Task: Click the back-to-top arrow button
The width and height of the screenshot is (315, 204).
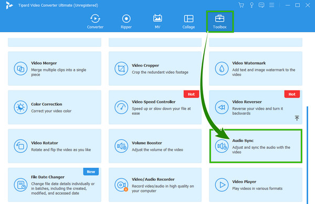Action: [297, 118]
